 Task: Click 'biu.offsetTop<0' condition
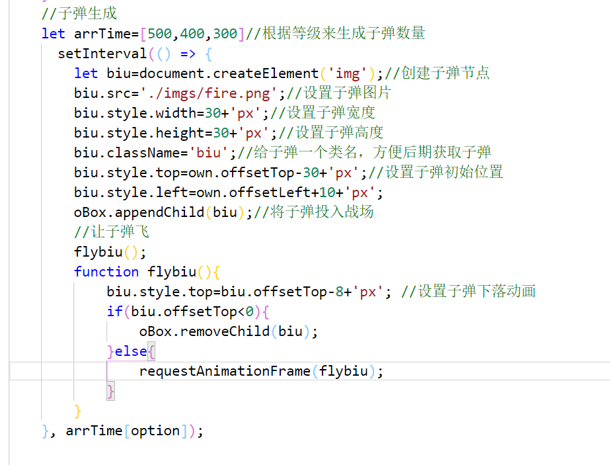192,312
